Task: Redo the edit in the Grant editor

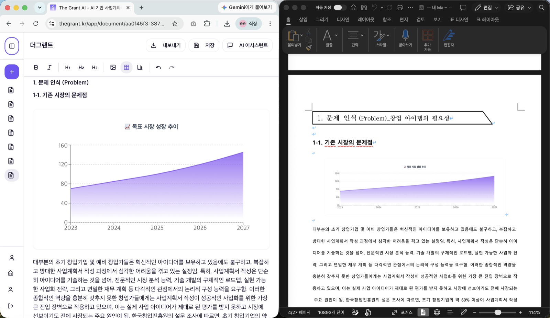Action: click(172, 67)
